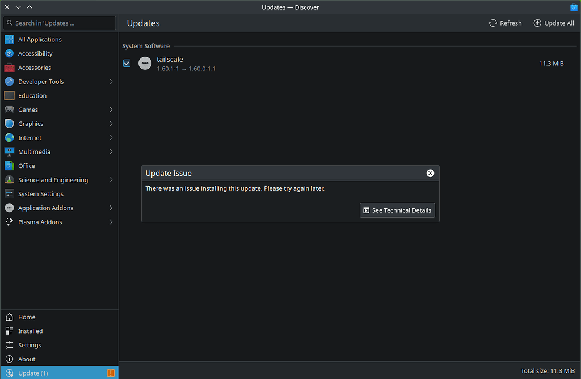
Task: Click See Technical Details
Action: 397,210
